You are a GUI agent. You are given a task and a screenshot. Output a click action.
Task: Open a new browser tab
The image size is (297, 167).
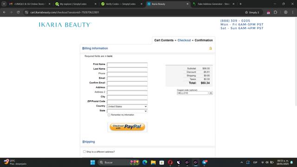tap(240, 4)
